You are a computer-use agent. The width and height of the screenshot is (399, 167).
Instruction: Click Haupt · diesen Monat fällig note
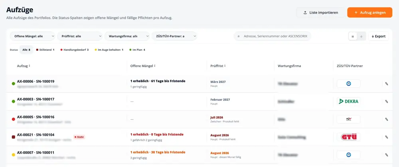pyautogui.click(x=226, y=157)
